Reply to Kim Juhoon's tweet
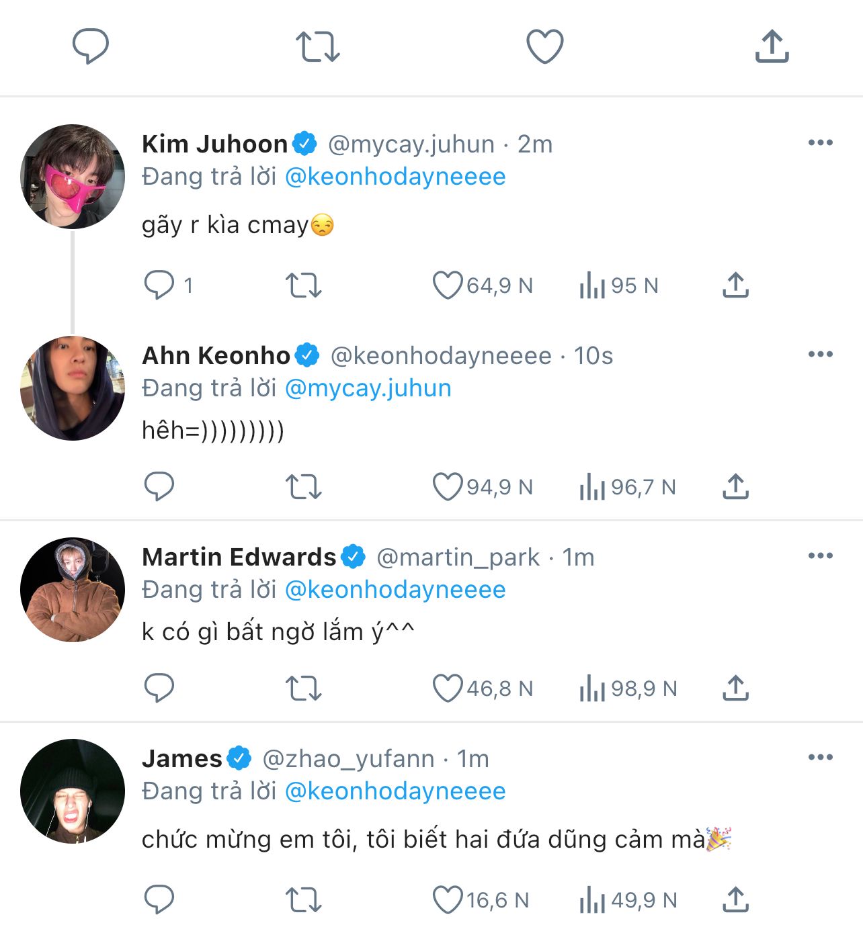 pyautogui.click(x=159, y=285)
